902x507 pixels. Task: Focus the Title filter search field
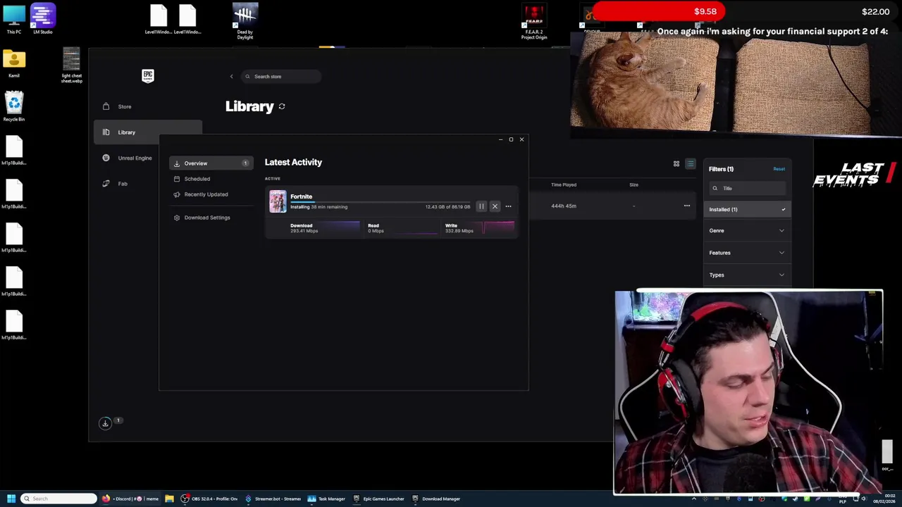[747, 188]
